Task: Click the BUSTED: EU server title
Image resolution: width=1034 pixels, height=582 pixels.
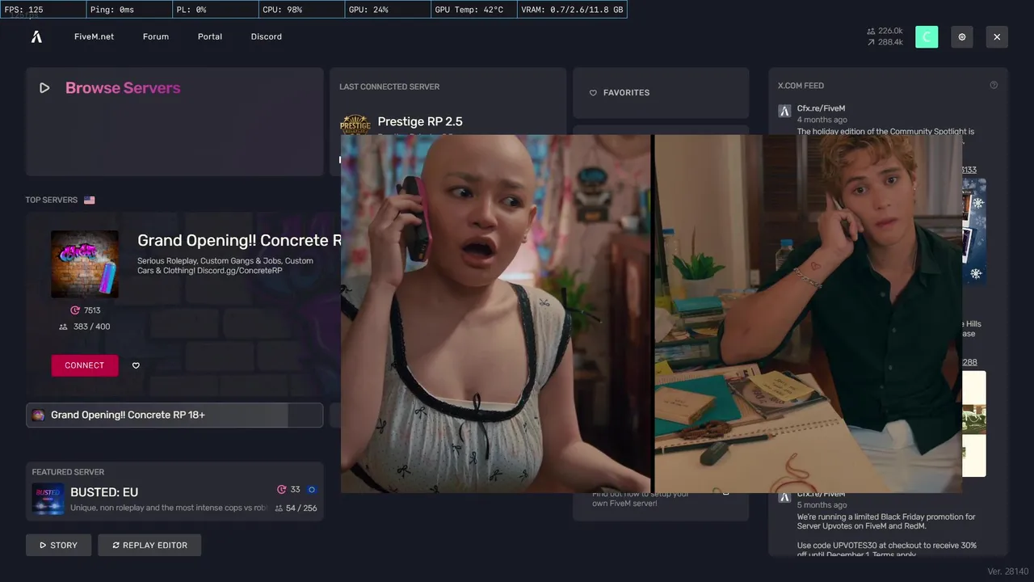Action: pyautogui.click(x=104, y=492)
